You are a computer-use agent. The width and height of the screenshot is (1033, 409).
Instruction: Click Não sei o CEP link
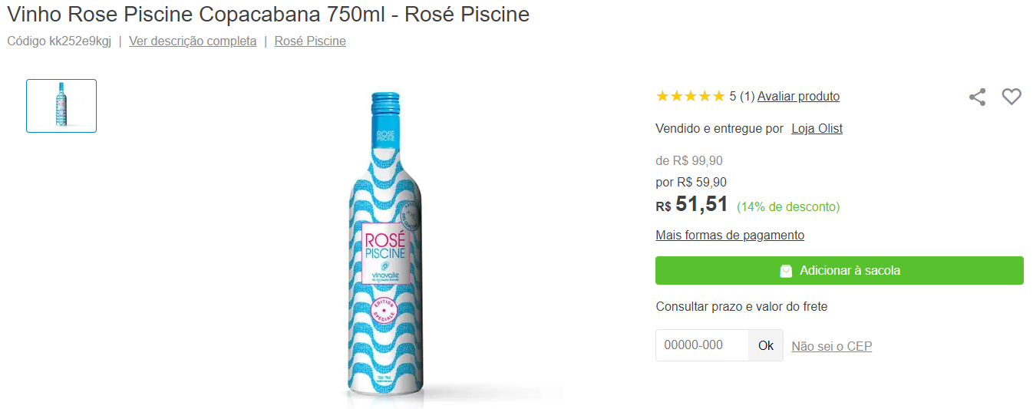[832, 347]
